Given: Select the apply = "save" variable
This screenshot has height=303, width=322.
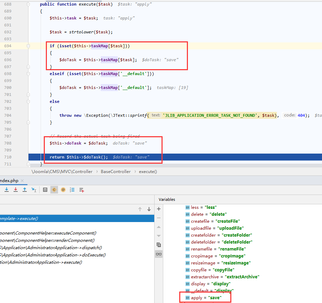Looking at the screenshot, I should [x=204, y=298].
